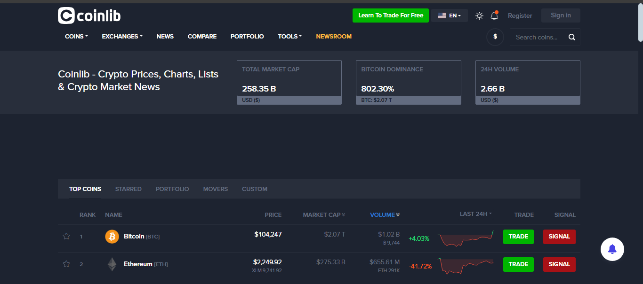Toggle light theme with sun icon

[x=479, y=15]
